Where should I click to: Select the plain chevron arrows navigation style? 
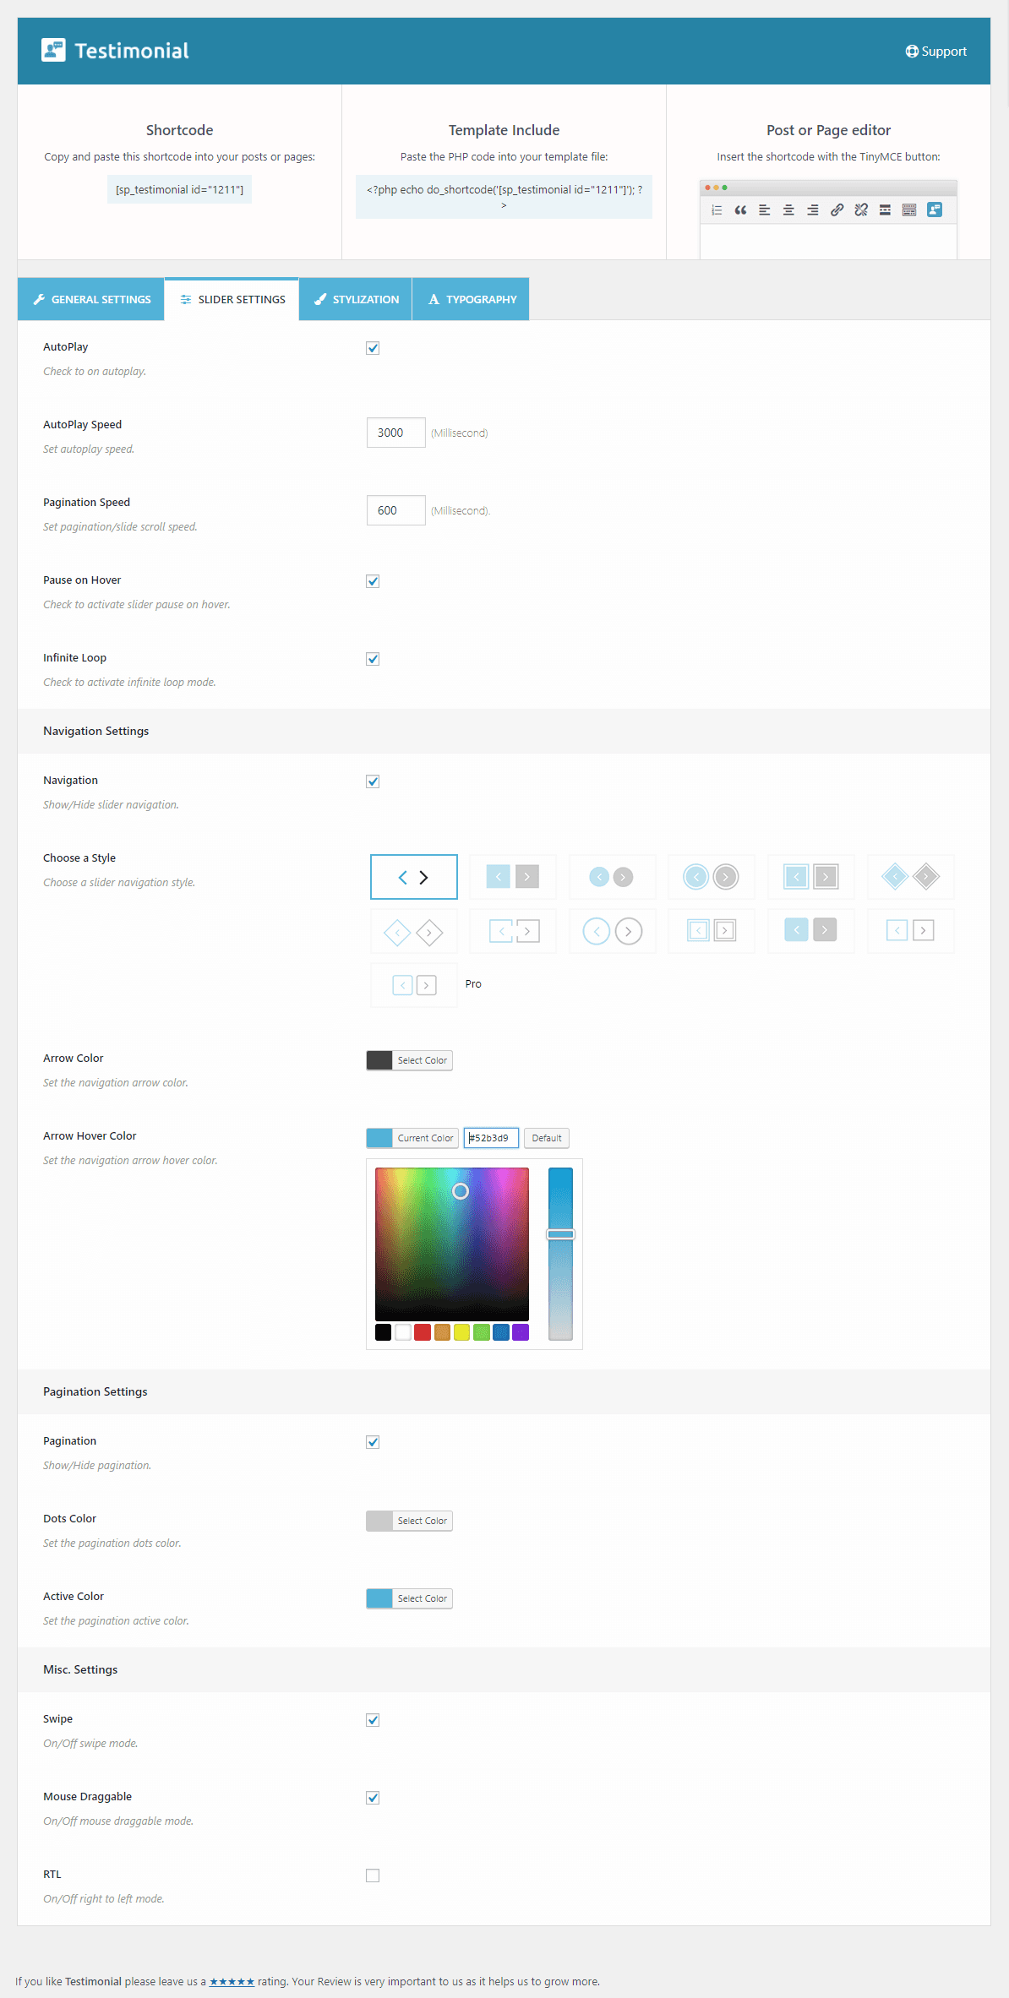(x=414, y=877)
